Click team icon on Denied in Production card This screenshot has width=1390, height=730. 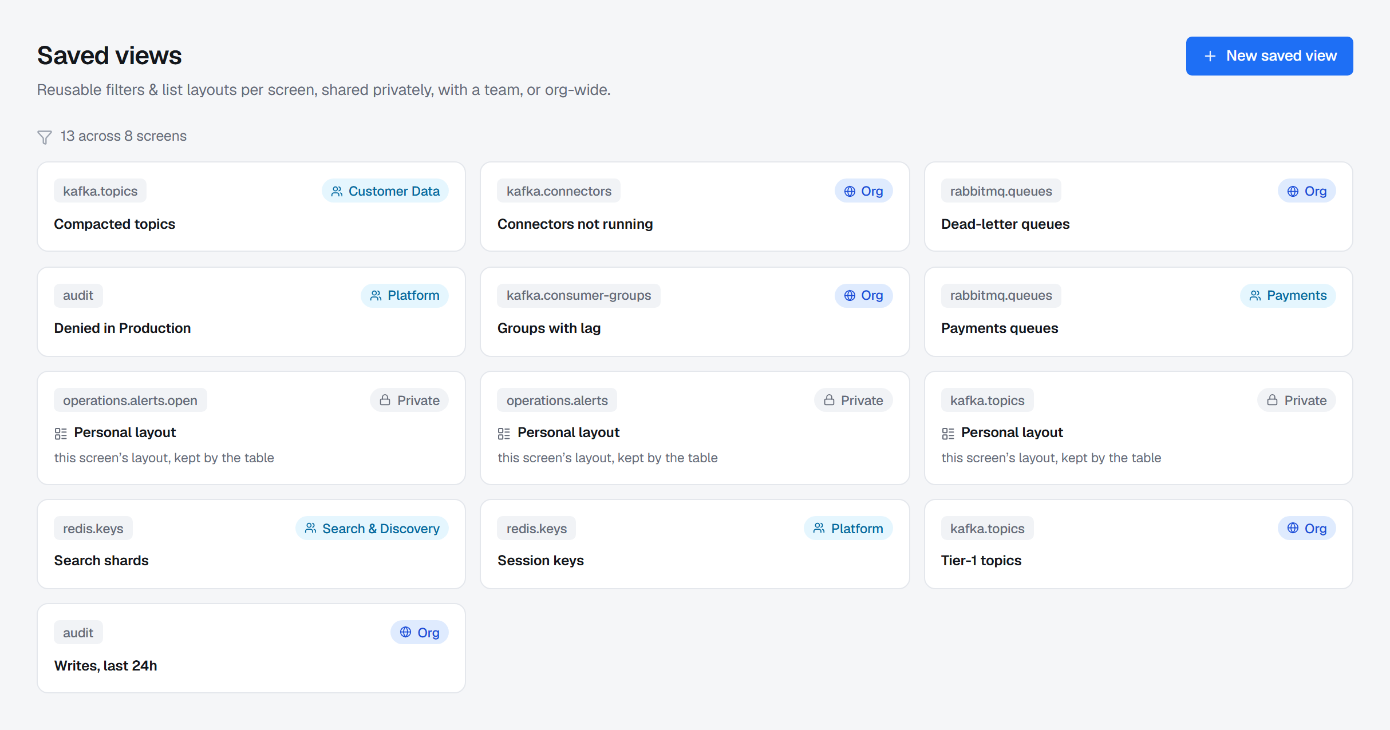click(376, 295)
